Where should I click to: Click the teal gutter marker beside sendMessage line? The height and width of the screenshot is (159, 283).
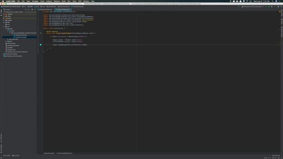[41, 45]
